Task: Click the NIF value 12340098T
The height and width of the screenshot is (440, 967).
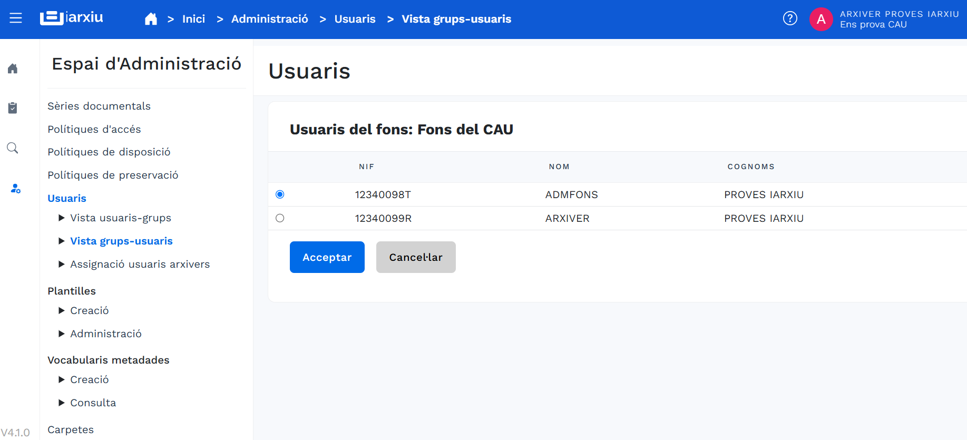Action: 383,194
